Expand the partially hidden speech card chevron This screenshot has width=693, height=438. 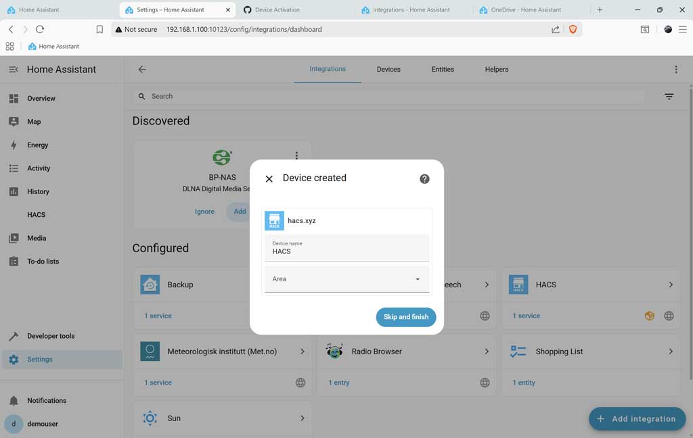point(486,285)
